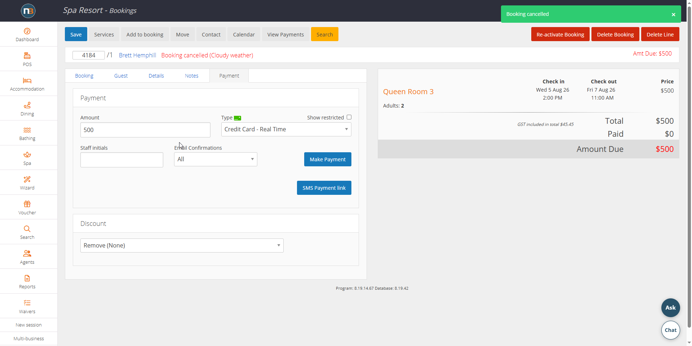The image size is (692, 346).
Task: Launch the Wizard wand icon
Action: pyautogui.click(x=27, y=179)
